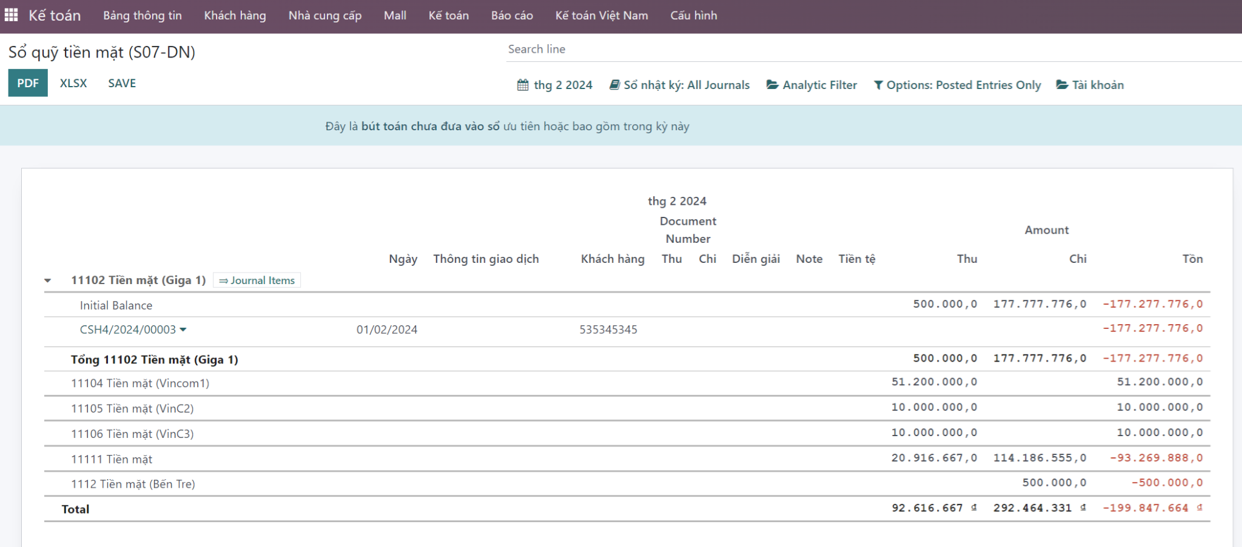1242x547 pixels.
Task: Click the Khách hàng column header
Action: click(x=613, y=259)
